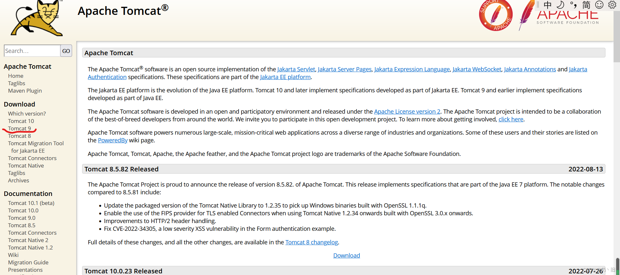Follow the Jakarta WebSocket link

click(477, 69)
